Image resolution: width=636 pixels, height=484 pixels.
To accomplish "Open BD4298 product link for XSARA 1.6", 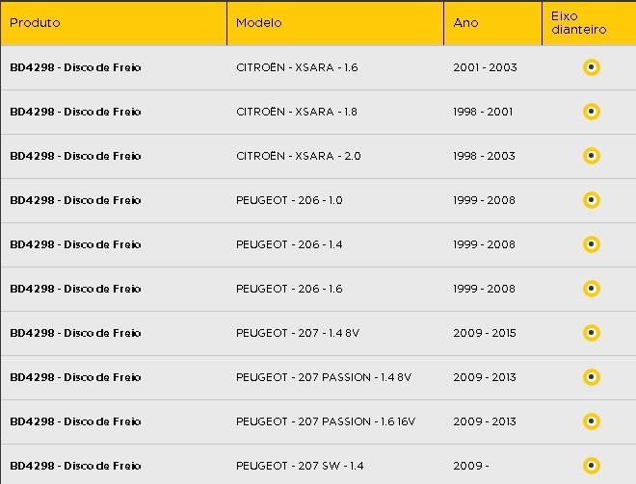I will pos(75,67).
